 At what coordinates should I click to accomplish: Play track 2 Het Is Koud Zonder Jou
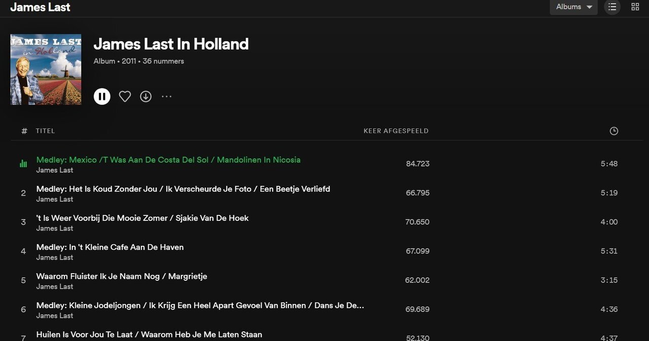click(x=183, y=189)
